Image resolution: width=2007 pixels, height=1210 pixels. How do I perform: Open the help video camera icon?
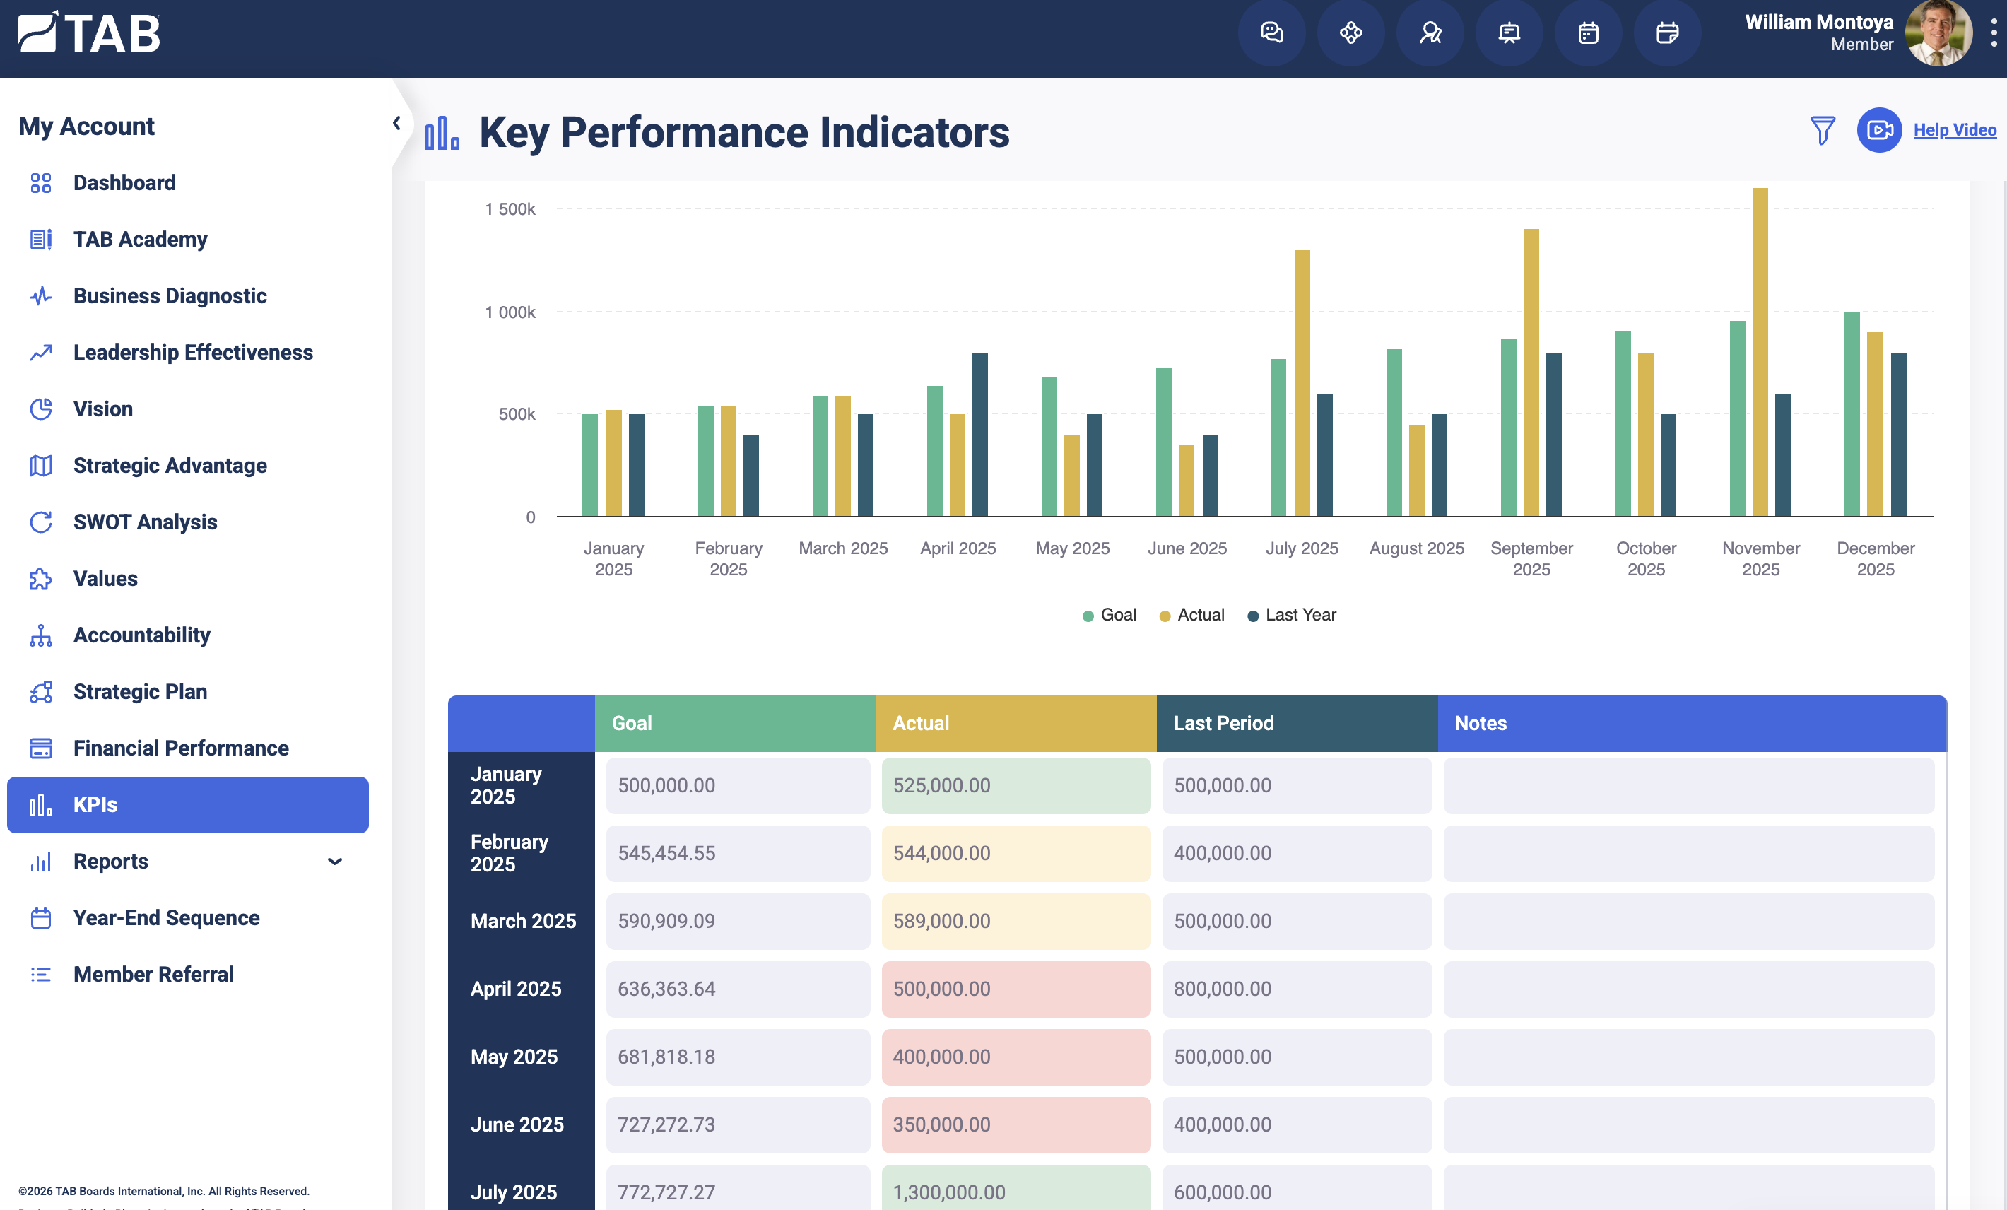click(1879, 130)
